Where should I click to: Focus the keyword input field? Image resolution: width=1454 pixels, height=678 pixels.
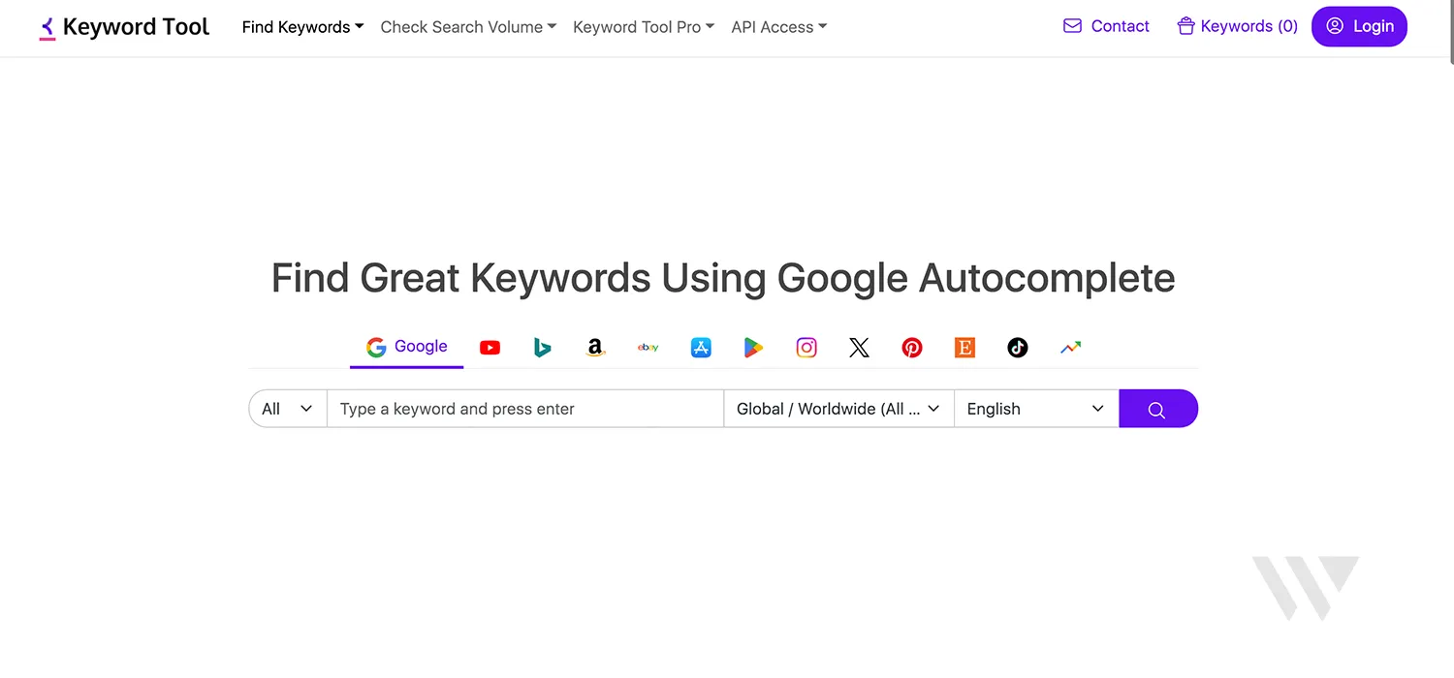click(x=525, y=409)
